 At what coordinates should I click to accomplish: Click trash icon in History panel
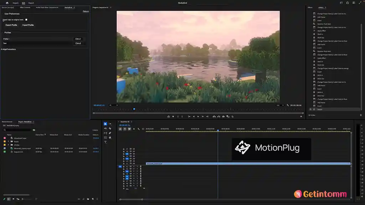[x=361, y=115]
